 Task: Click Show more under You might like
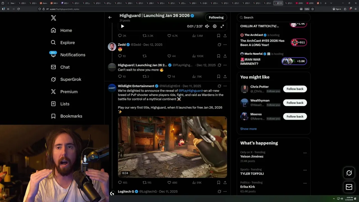(x=248, y=129)
